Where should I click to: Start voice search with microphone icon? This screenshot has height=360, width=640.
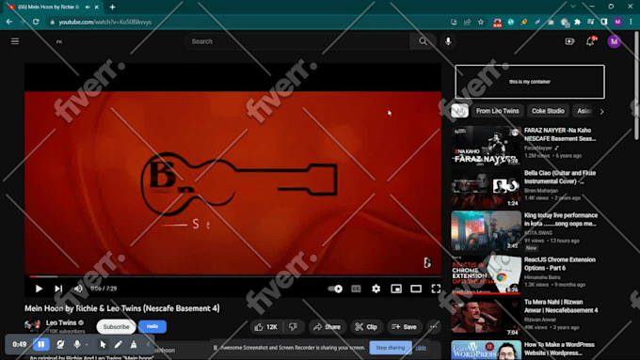click(x=448, y=41)
